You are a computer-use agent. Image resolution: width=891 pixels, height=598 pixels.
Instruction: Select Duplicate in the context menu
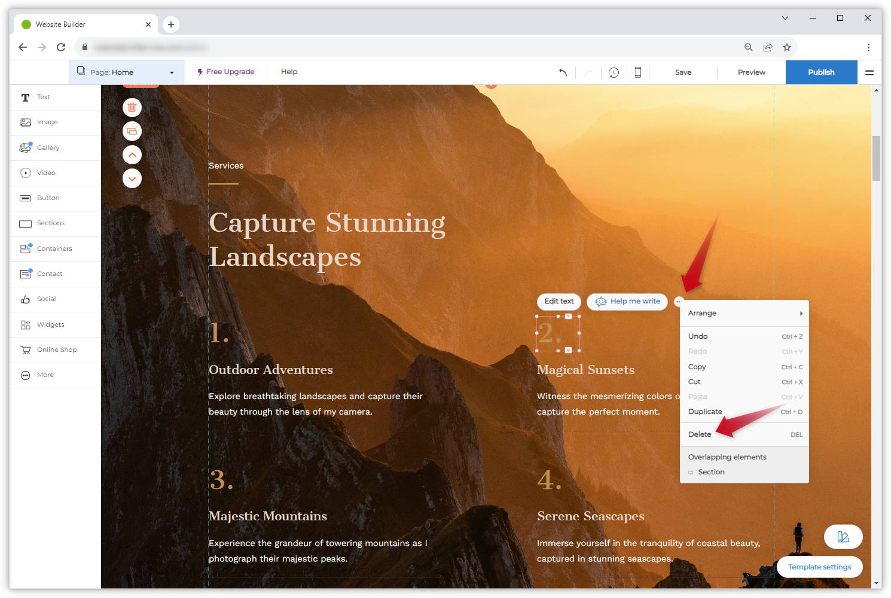tap(705, 412)
